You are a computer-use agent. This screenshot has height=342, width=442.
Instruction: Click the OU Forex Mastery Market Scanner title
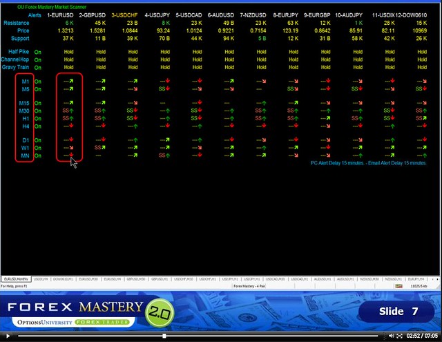click(52, 7)
